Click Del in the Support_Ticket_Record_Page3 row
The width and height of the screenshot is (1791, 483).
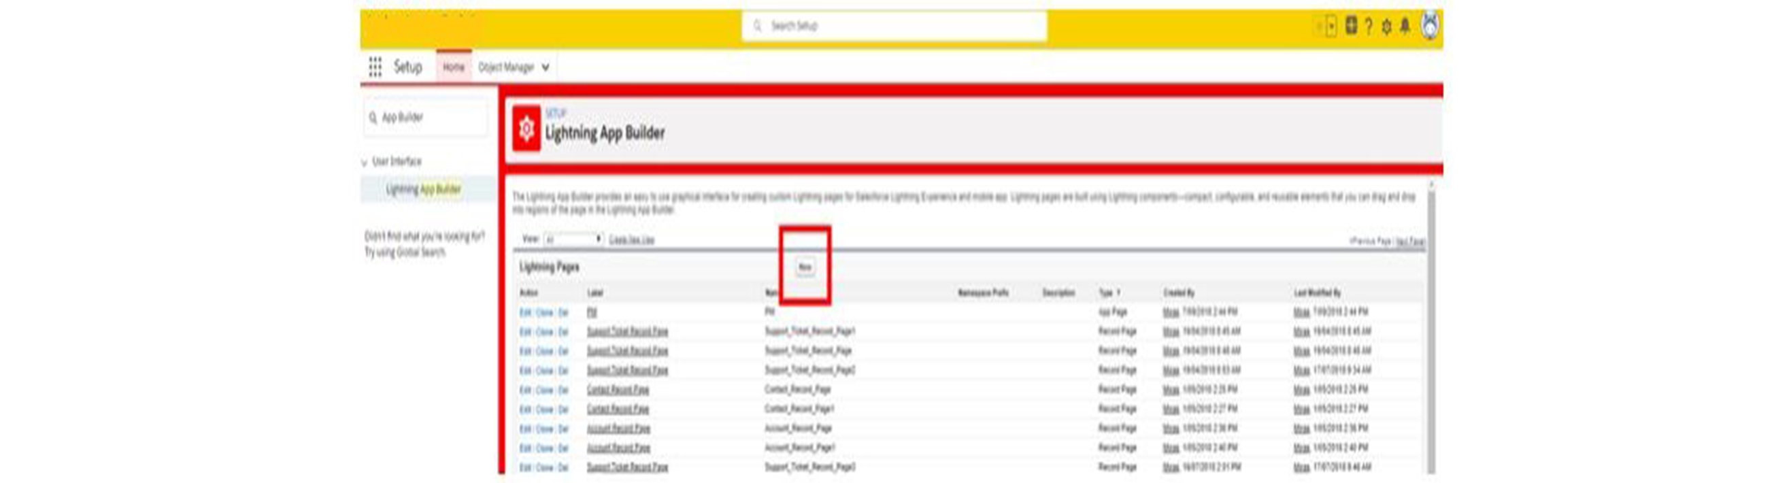pos(563,468)
